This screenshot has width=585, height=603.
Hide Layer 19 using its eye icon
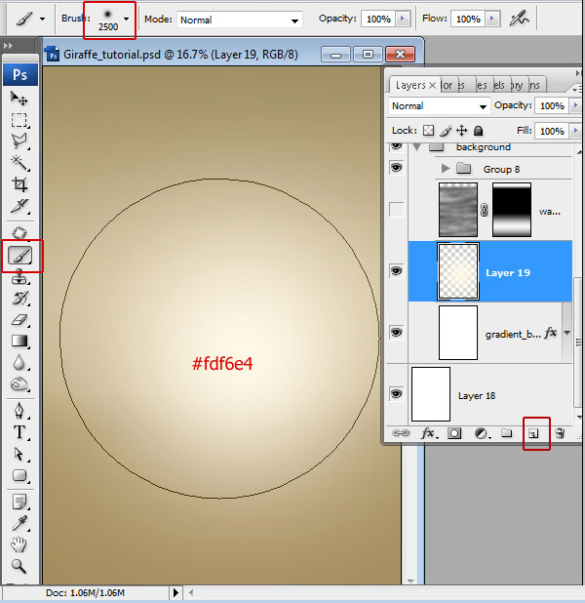[396, 271]
